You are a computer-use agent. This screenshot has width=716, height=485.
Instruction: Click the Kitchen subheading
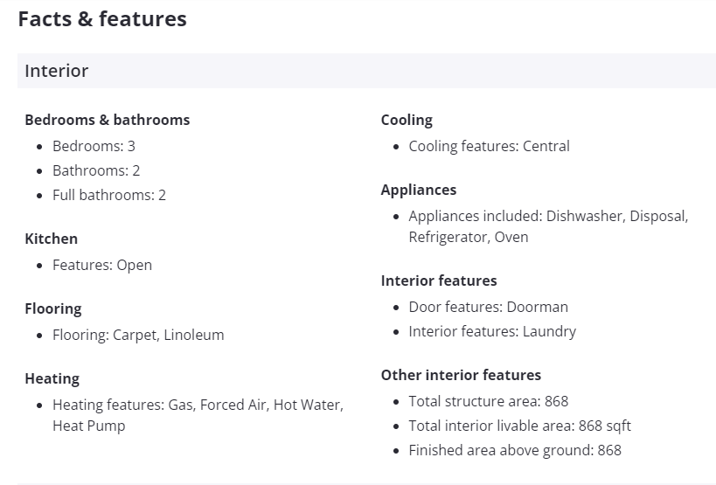[x=51, y=239]
